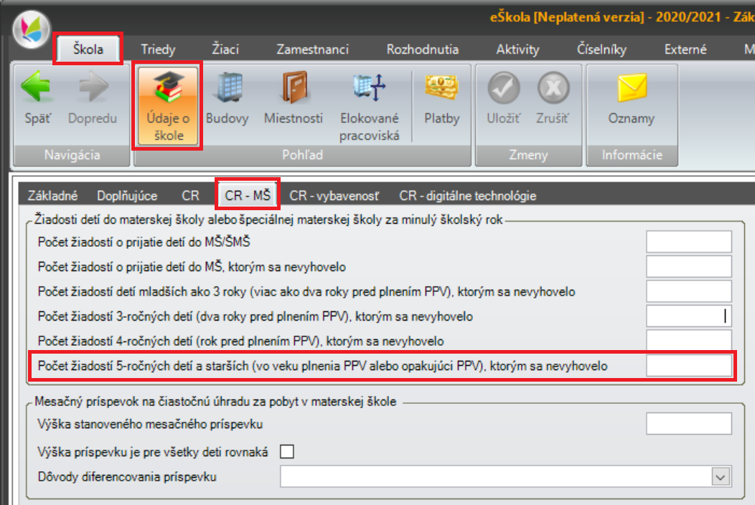Open the Doplňujúce sub-tab
The width and height of the screenshot is (755, 505).
(x=127, y=195)
